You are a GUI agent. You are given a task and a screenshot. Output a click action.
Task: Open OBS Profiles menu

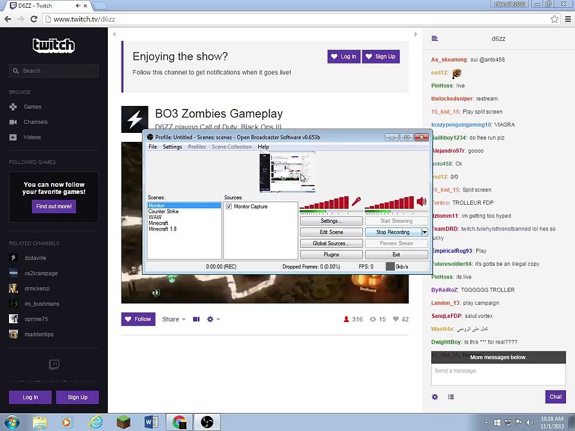click(x=197, y=147)
